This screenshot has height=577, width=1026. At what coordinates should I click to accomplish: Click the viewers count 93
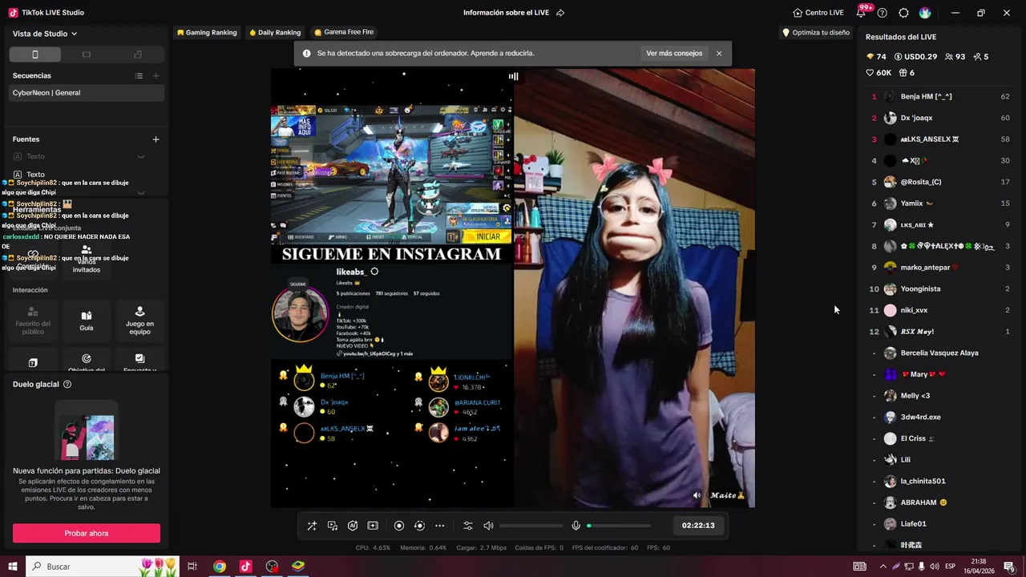(955, 57)
